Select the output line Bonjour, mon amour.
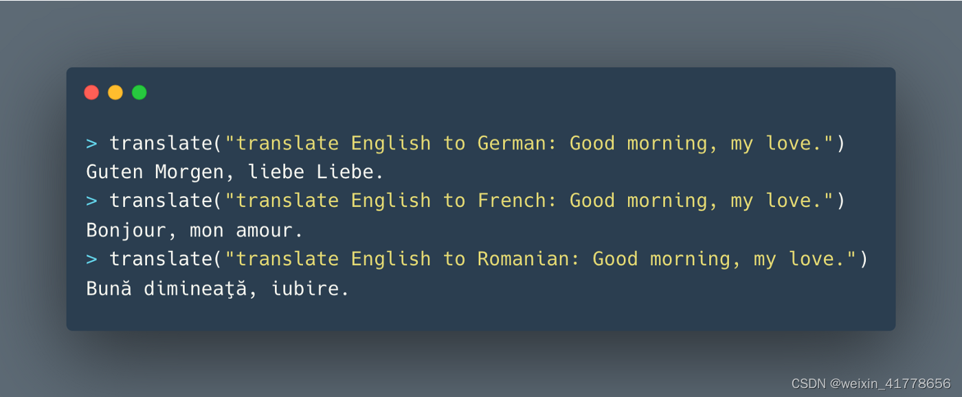Screen dimensions: 962x397 [x=194, y=230]
